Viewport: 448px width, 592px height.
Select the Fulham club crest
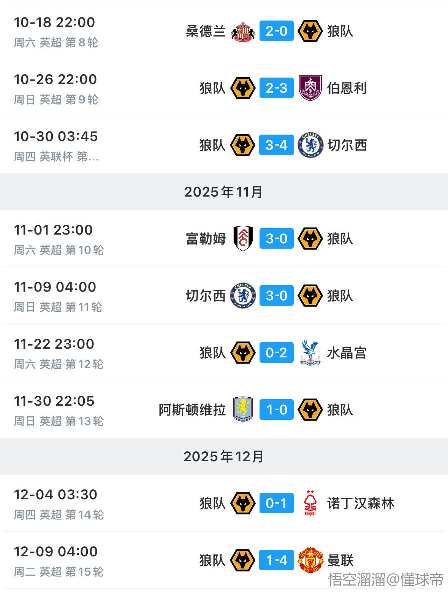pos(243,239)
